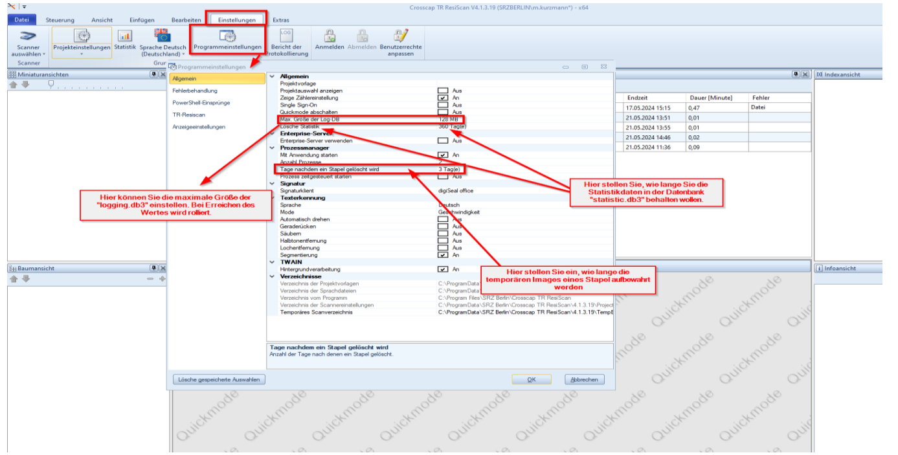Click Abbrechen in the dialog
The height and width of the screenshot is (455, 898).
point(585,380)
